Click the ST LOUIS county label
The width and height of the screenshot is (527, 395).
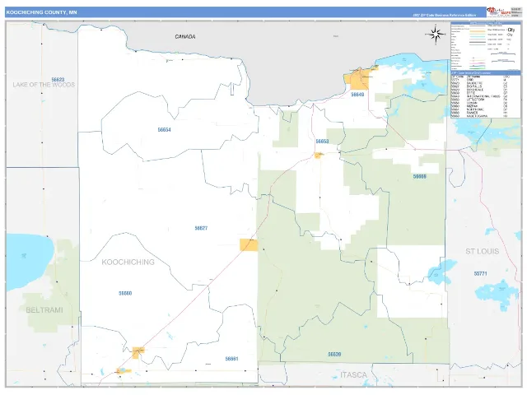tap(483, 251)
